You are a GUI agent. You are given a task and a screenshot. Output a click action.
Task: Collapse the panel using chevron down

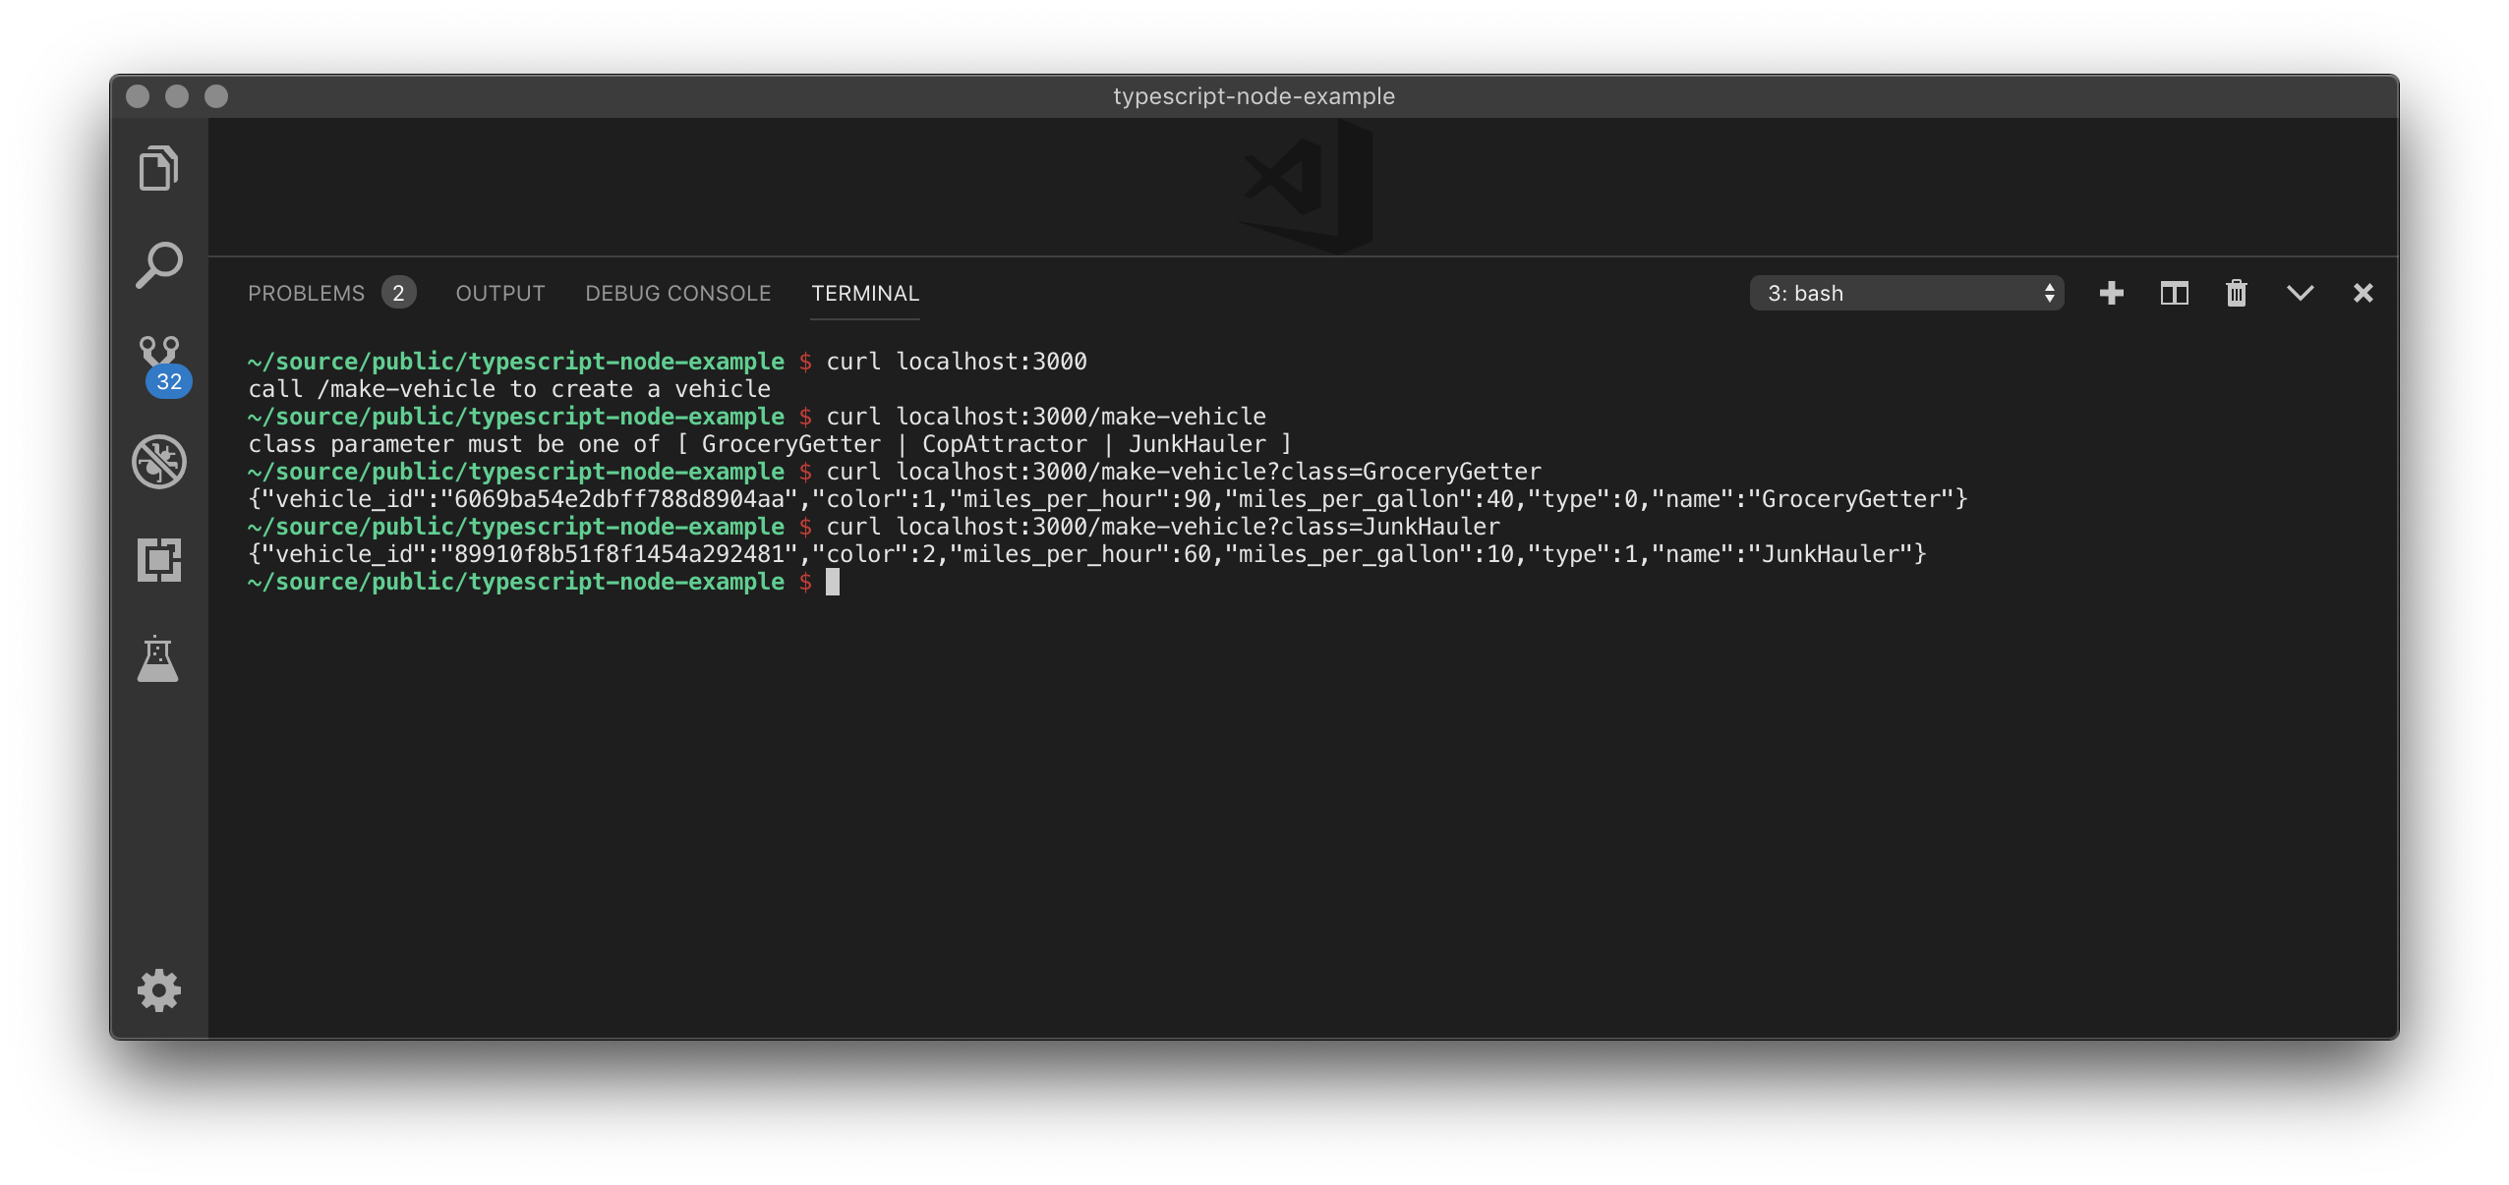(2300, 293)
